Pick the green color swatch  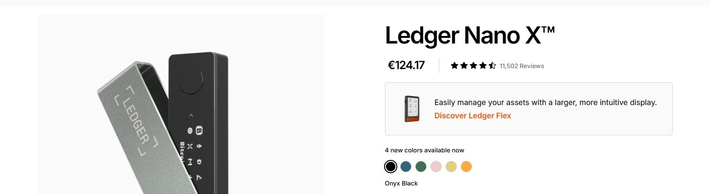coord(420,167)
